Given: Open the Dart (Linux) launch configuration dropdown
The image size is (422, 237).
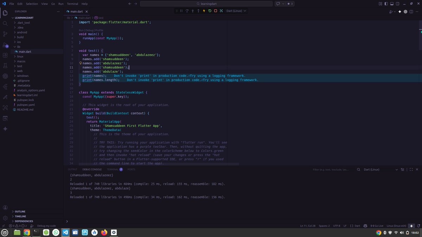Looking at the screenshot, I should 236,11.
